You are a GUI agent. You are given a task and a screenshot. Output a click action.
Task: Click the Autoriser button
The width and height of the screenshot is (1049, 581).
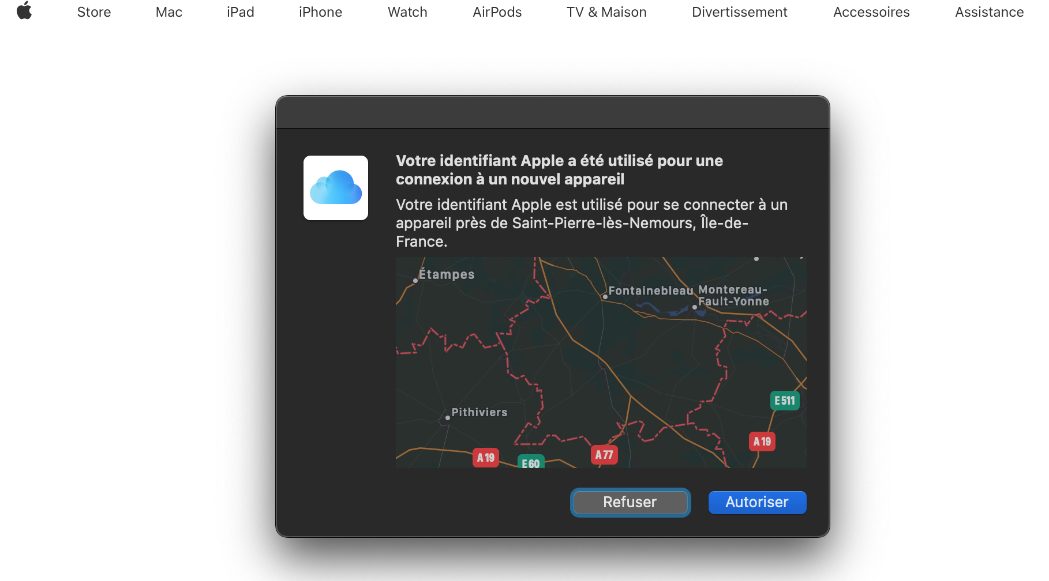[757, 503]
